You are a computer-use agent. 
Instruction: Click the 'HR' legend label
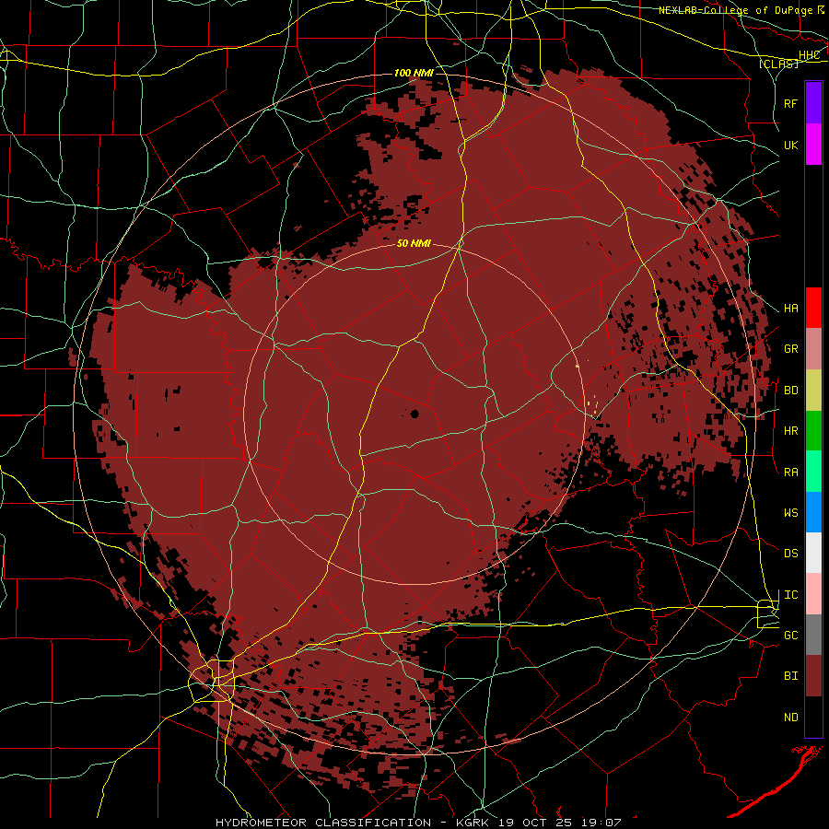pyautogui.click(x=791, y=431)
